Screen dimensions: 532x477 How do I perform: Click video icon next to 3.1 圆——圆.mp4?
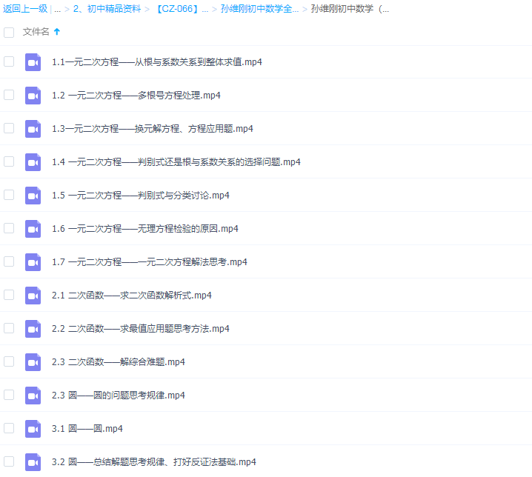[33, 429]
